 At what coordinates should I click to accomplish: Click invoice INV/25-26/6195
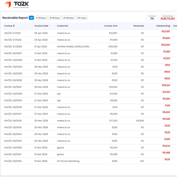[x=13, y=127]
